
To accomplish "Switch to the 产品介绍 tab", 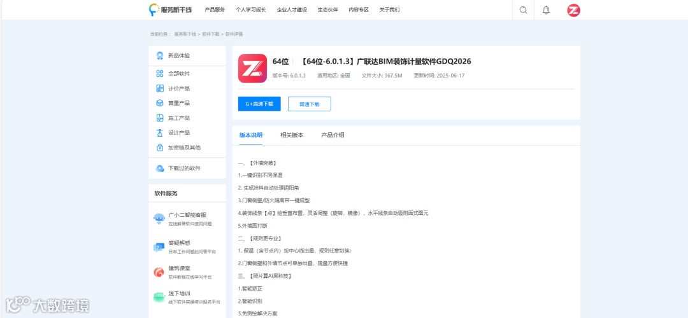I will (x=333, y=135).
